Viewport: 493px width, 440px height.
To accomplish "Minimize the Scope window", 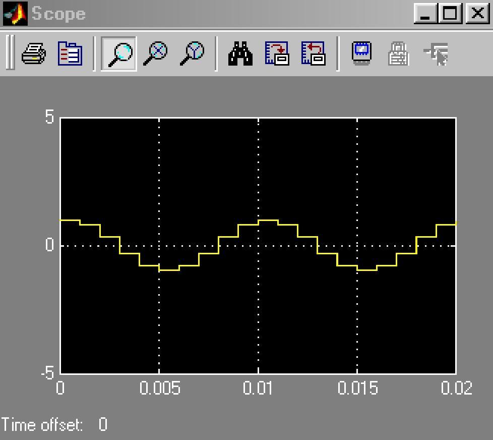I will (x=426, y=14).
